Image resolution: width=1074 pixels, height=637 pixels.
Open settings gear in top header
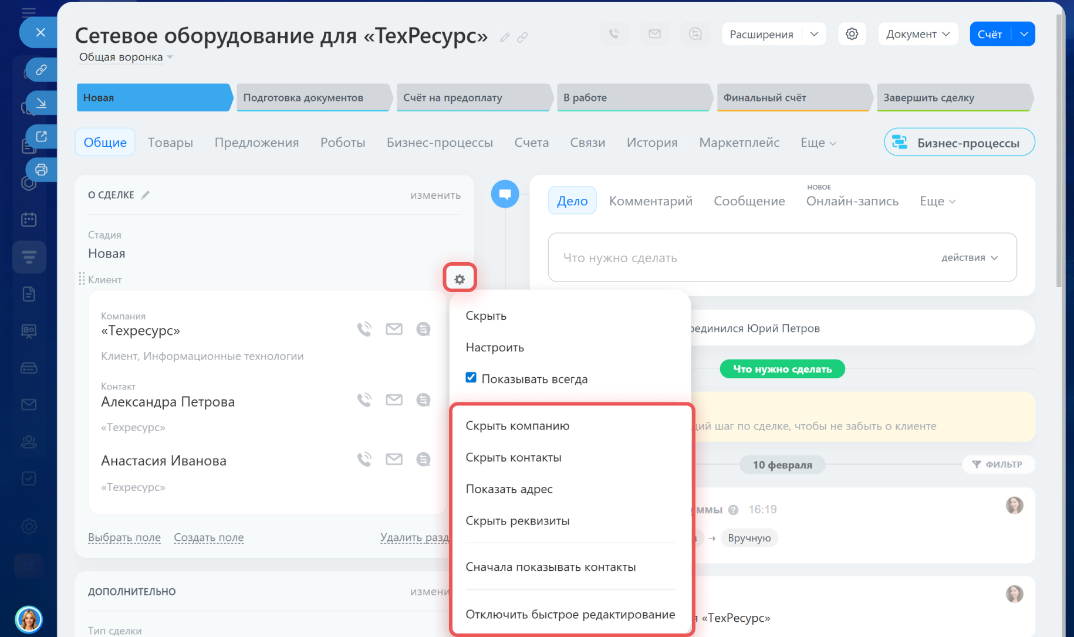pos(852,34)
